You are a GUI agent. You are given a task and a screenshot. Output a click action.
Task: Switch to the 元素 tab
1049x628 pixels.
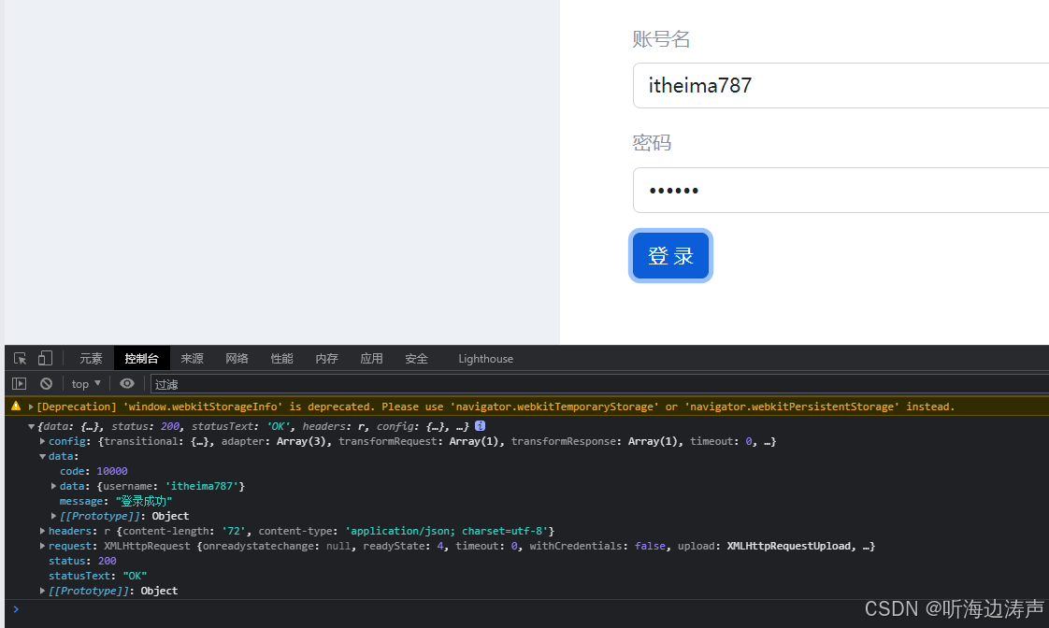tap(91, 359)
